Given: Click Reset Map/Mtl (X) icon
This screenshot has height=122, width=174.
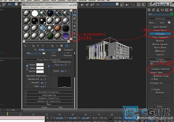Looking at the screenshot, I should (x=38, y=46).
